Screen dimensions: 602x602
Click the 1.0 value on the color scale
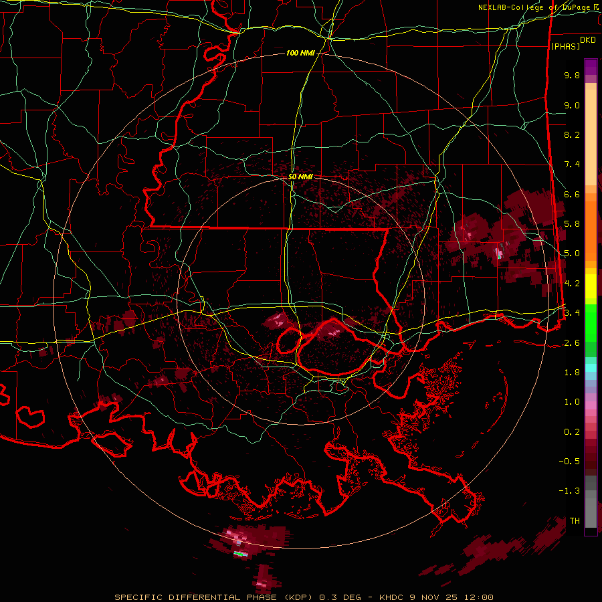572,402
